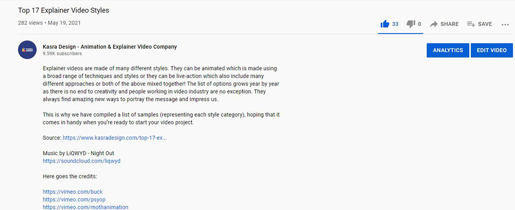Open the vimeo.com/psyop credit link
Image resolution: width=515 pixels, height=210 pixels.
74,199
